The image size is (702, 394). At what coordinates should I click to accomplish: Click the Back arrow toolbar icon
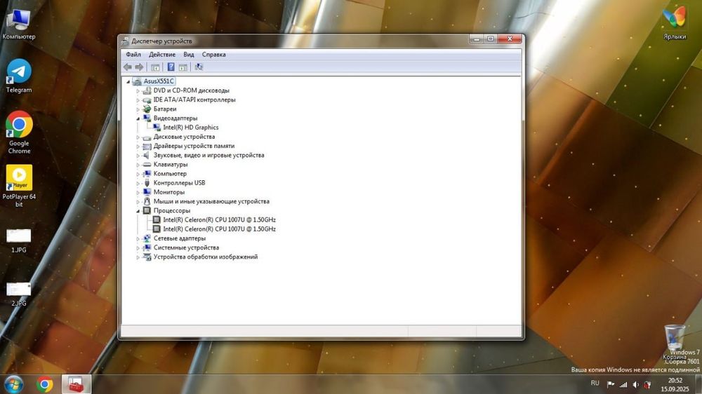(x=128, y=67)
